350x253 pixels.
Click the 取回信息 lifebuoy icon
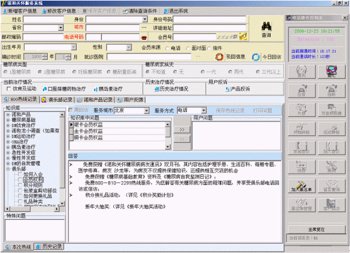220,57
